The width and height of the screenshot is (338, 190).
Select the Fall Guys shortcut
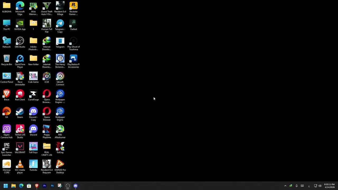tap(33, 148)
